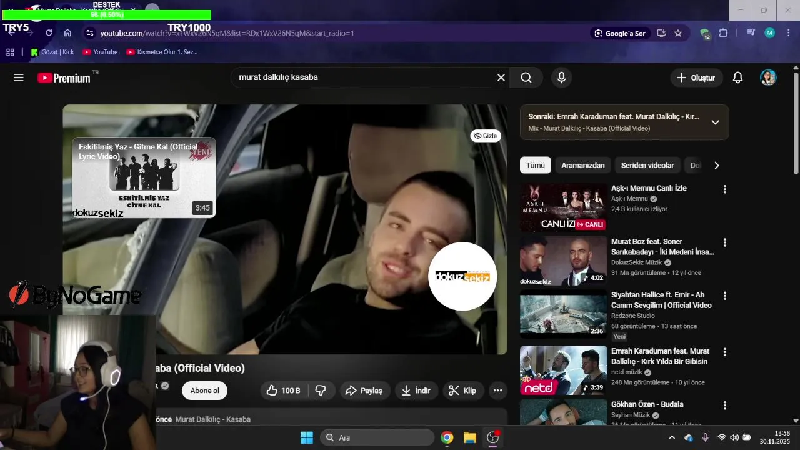Start voice search with the microphone icon
800x450 pixels.
coord(561,77)
